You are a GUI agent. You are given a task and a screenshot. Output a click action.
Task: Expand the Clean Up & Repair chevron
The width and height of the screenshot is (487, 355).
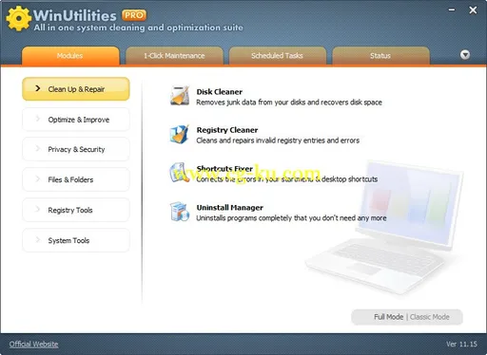click(38, 88)
